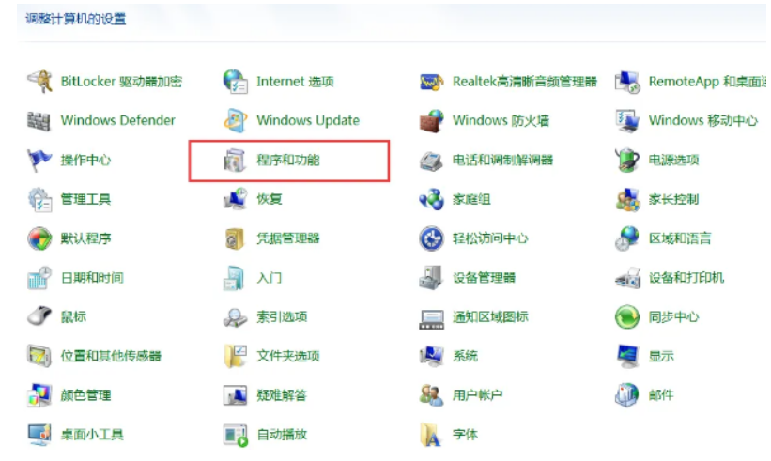Go to 用户帐户 link
Viewport: 771px width, 461px height.
477,395
